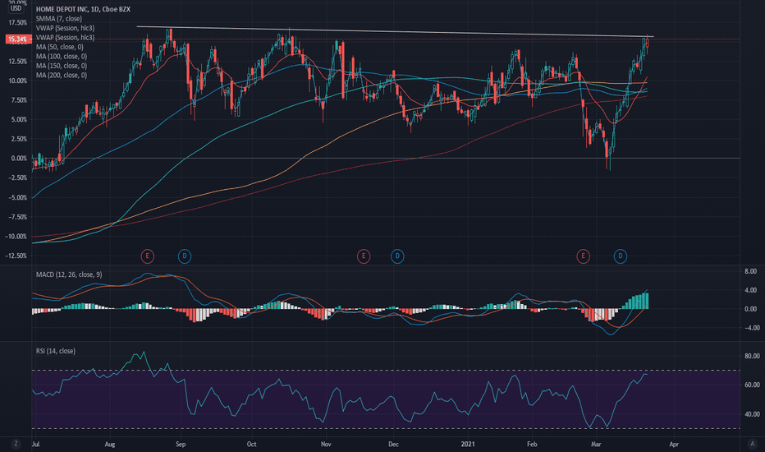This screenshot has height=452, width=765.
Task: Click the -12.50% level on price axis
Action: click(16, 256)
